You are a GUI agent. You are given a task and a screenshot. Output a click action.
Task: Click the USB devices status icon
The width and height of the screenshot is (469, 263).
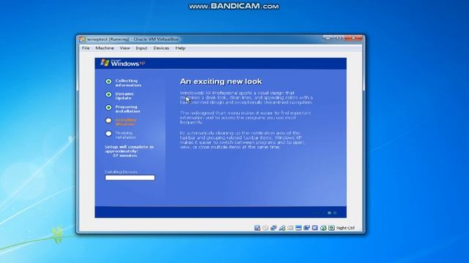click(x=282, y=228)
